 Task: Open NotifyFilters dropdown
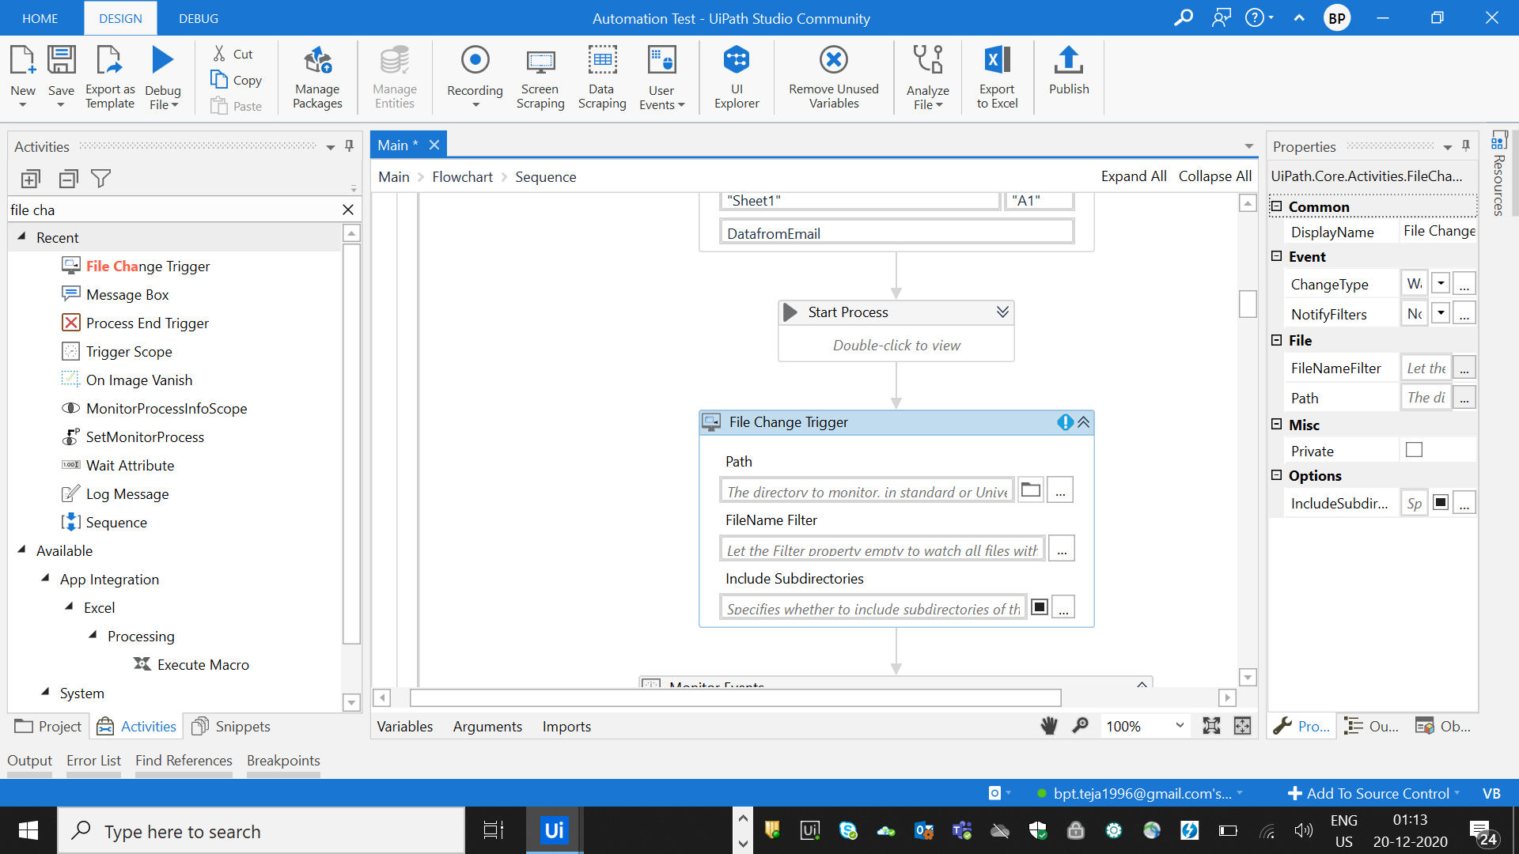tap(1441, 313)
